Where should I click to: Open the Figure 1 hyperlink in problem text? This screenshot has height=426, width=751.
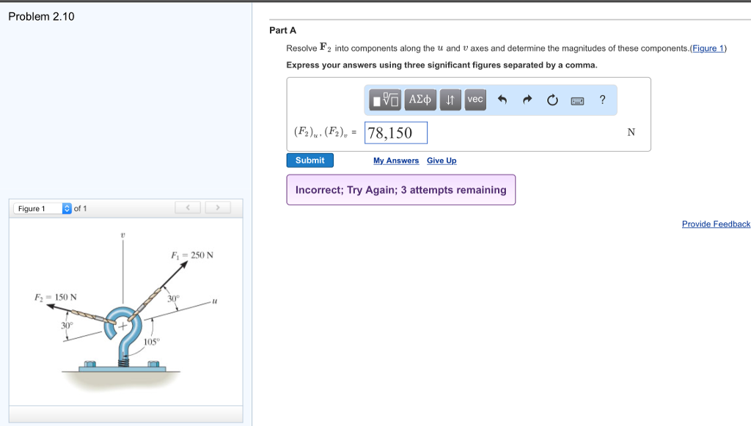(x=706, y=48)
